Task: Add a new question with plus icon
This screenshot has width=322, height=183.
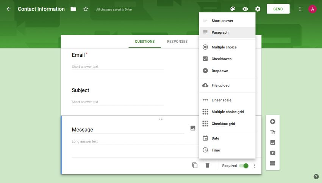Action: click(x=272, y=122)
